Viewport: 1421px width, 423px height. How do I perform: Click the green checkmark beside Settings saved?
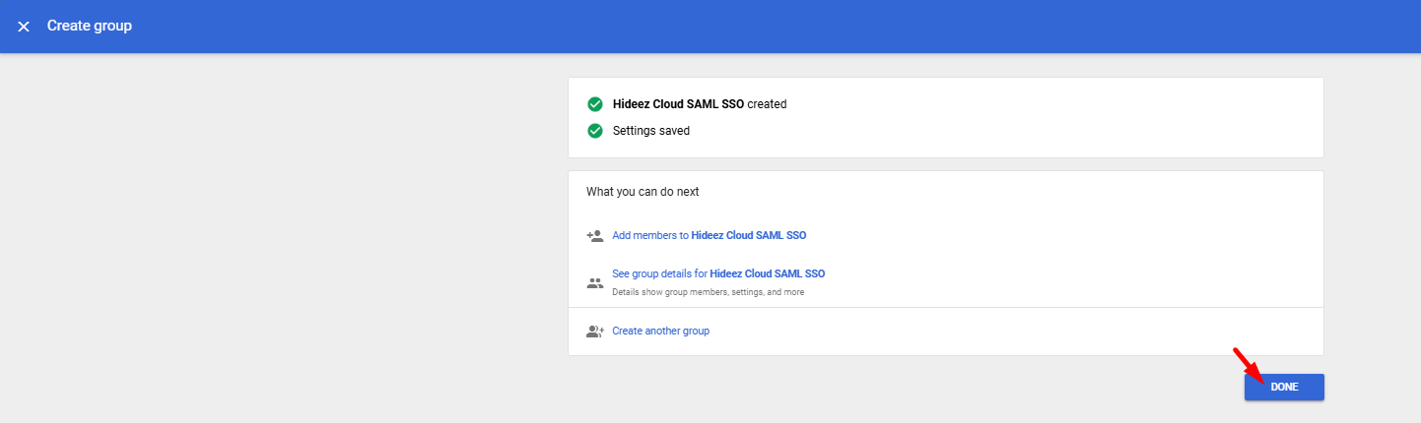(594, 131)
